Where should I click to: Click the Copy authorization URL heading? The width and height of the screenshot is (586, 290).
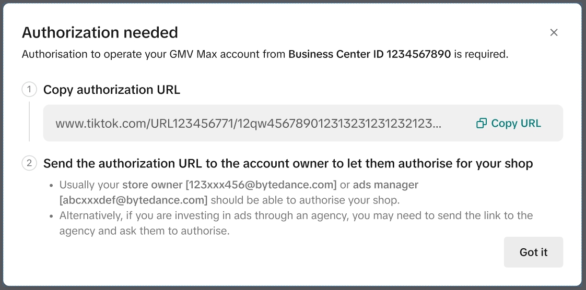pyautogui.click(x=112, y=90)
